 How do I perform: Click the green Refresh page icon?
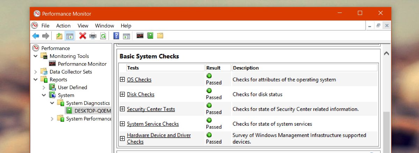click(103, 36)
